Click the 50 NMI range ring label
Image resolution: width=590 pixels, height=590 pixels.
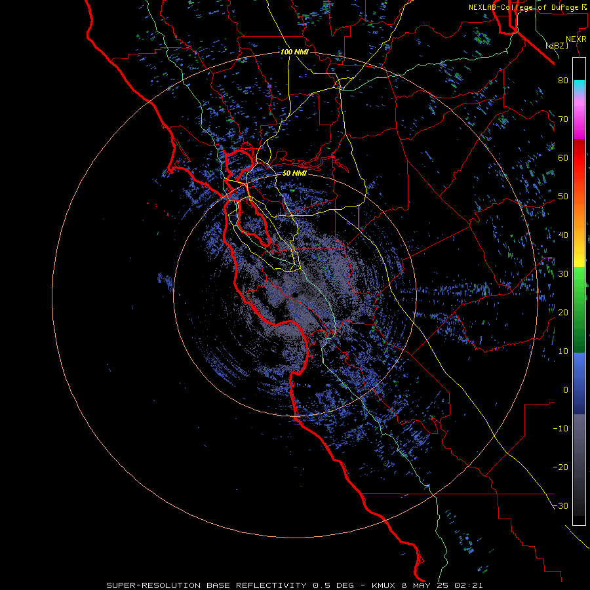tap(294, 174)
